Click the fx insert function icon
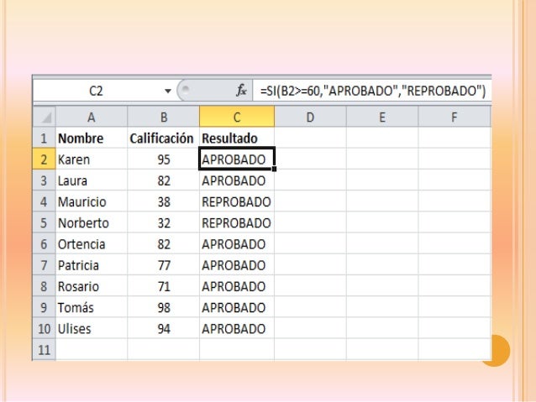The width and height of the screenshot is (536, 402). click(241, 91)
